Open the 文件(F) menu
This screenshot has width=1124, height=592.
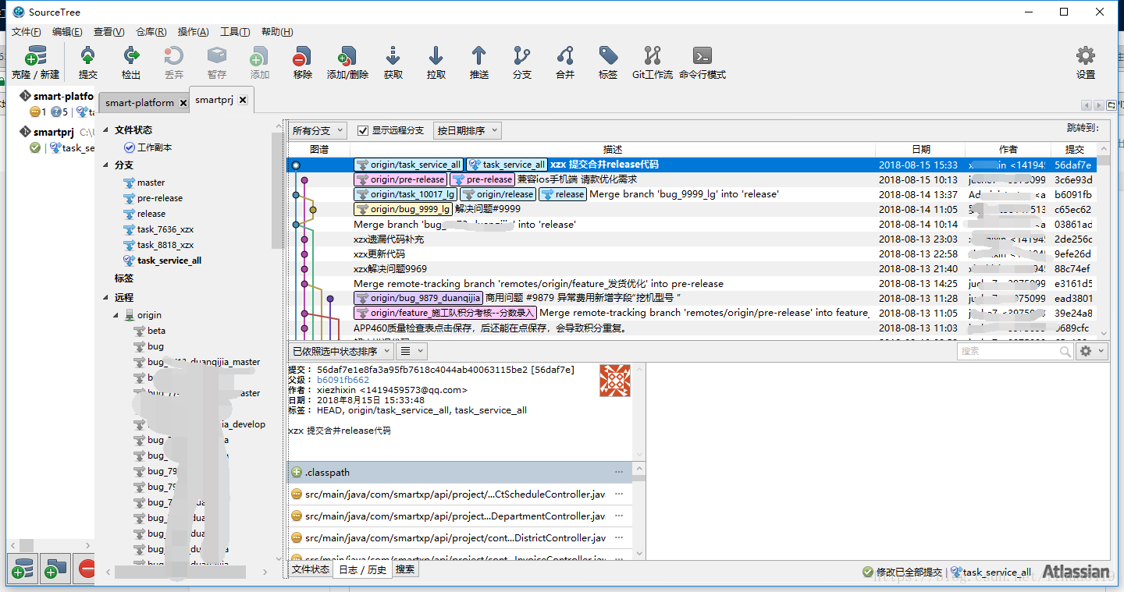(x=26, y=32)
